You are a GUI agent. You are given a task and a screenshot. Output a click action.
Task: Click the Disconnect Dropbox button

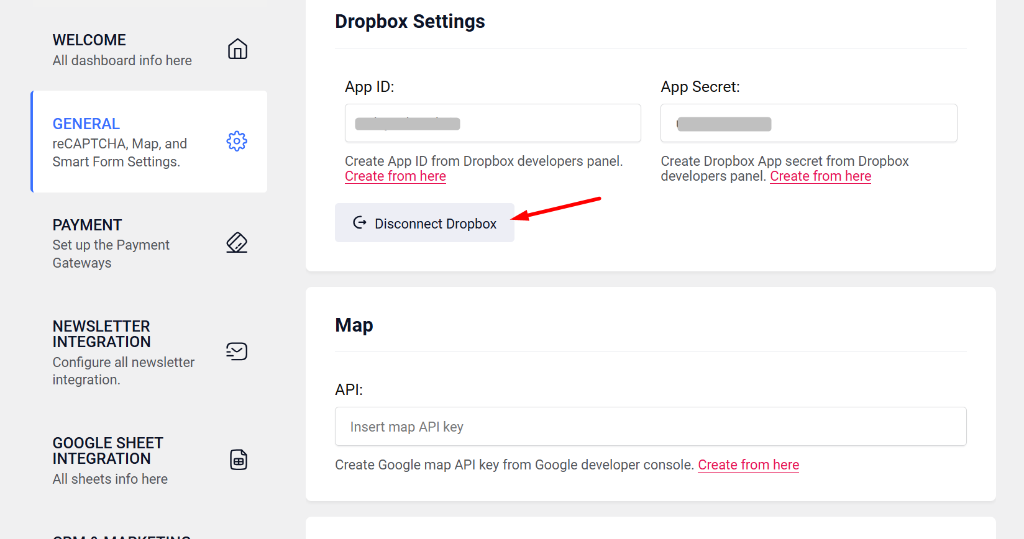(424, 223)
